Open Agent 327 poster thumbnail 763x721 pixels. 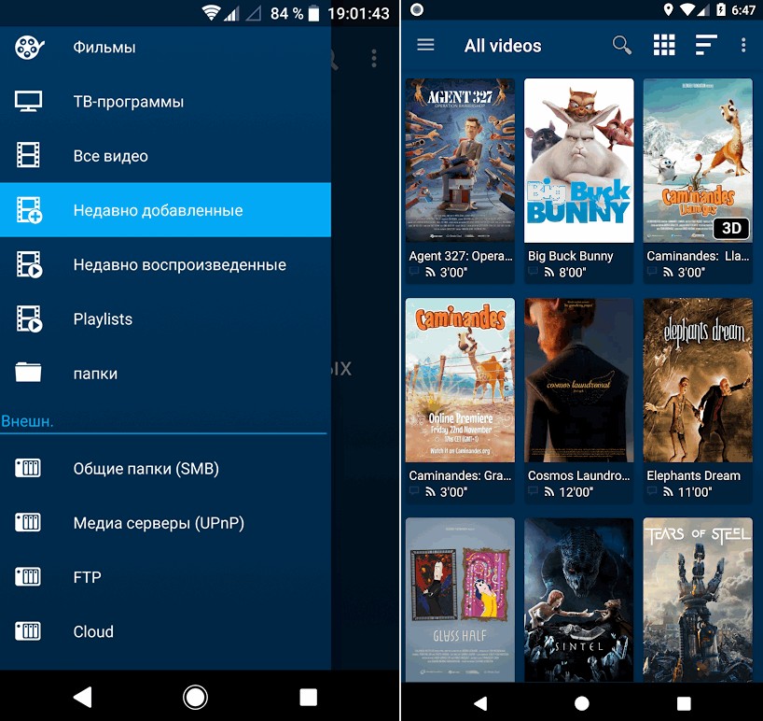[x=460, y=161]
